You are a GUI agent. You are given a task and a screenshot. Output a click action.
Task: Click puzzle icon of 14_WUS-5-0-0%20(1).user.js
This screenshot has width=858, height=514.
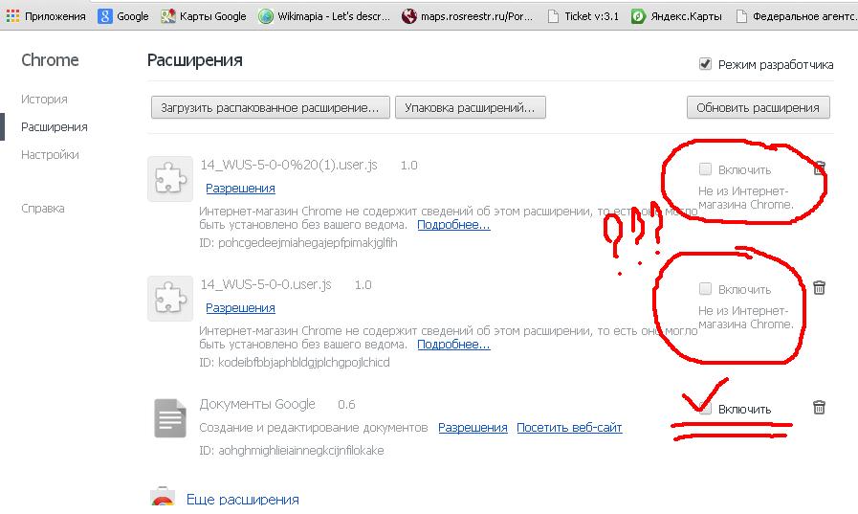coord(170,178)
